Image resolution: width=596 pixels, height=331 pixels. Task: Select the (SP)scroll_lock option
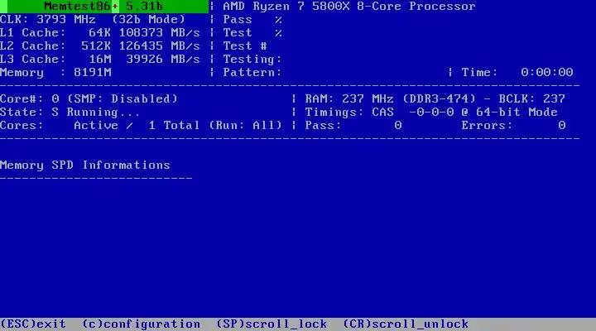tap(272, 324)
